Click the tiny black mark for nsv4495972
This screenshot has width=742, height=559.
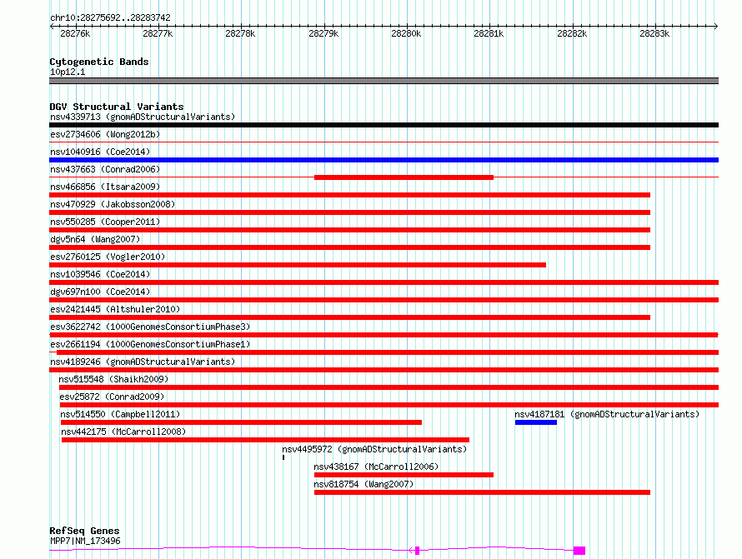pyautogui.click(x=283, y=457)
